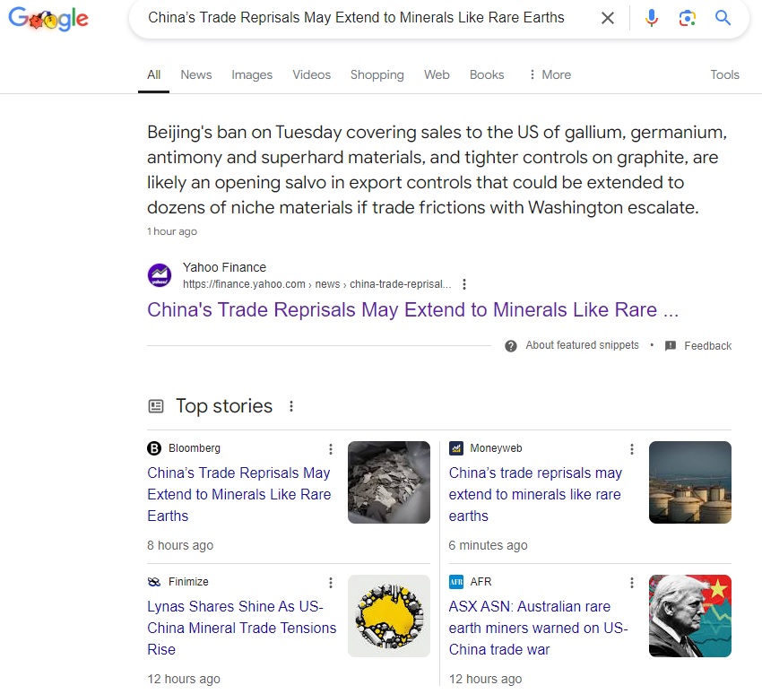762x694 pixels.
Task: Open the Shopping tab
Action: 377,74
